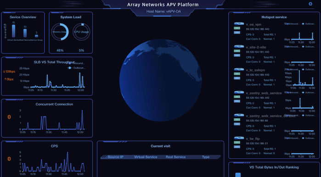
Task: Click the orange 0 in Concurrent Connection panel
Action: 9,117
